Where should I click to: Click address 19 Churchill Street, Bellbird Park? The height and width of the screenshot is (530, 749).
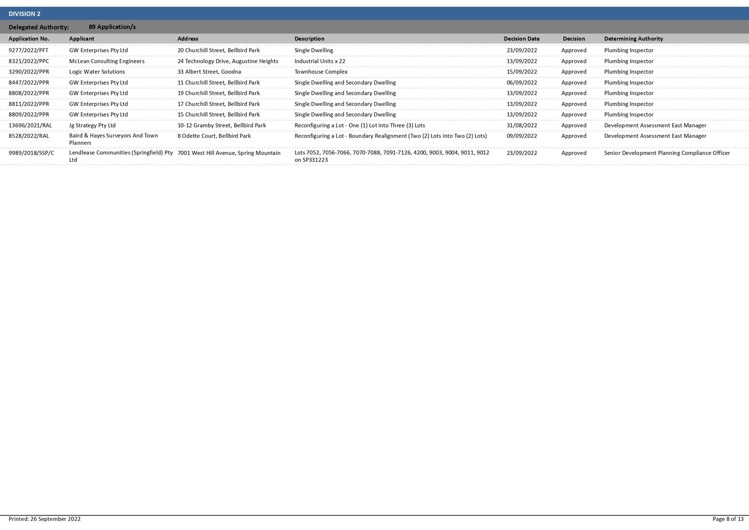(218, 93)
